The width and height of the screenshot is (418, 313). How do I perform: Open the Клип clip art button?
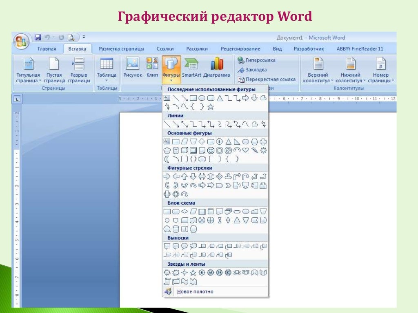(152, 68)
